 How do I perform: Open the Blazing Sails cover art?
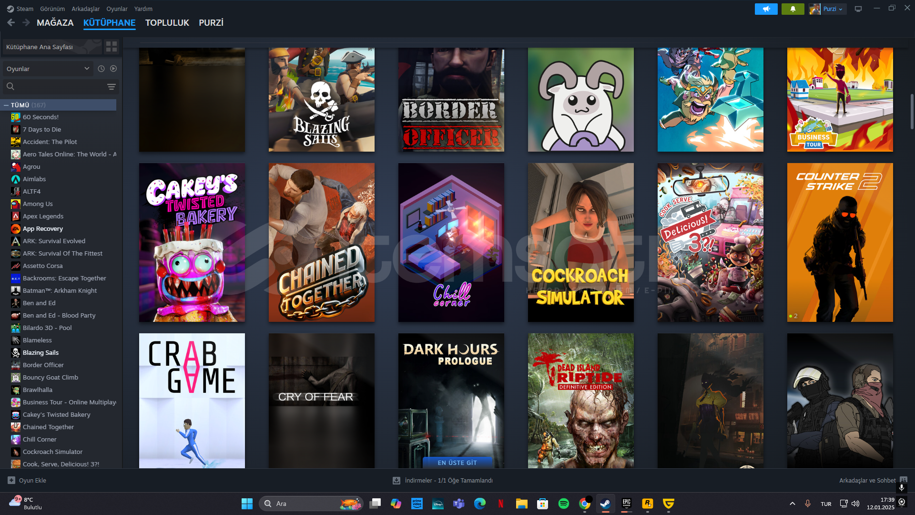[x=321, y=99]
